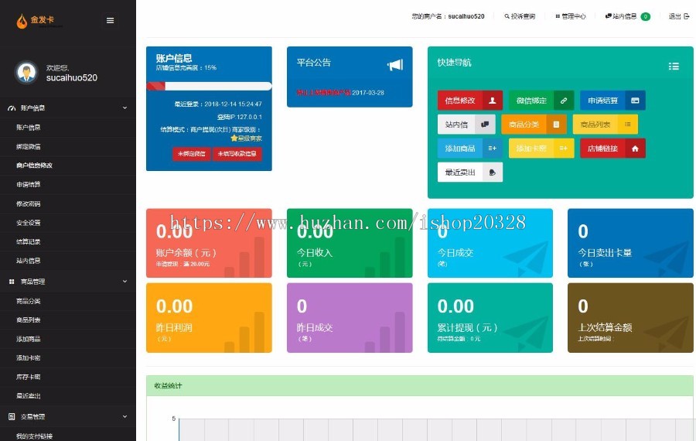Screen dimensions: 696x441
Task: Click the user avatar picture in sidebar
Action: 26,72
